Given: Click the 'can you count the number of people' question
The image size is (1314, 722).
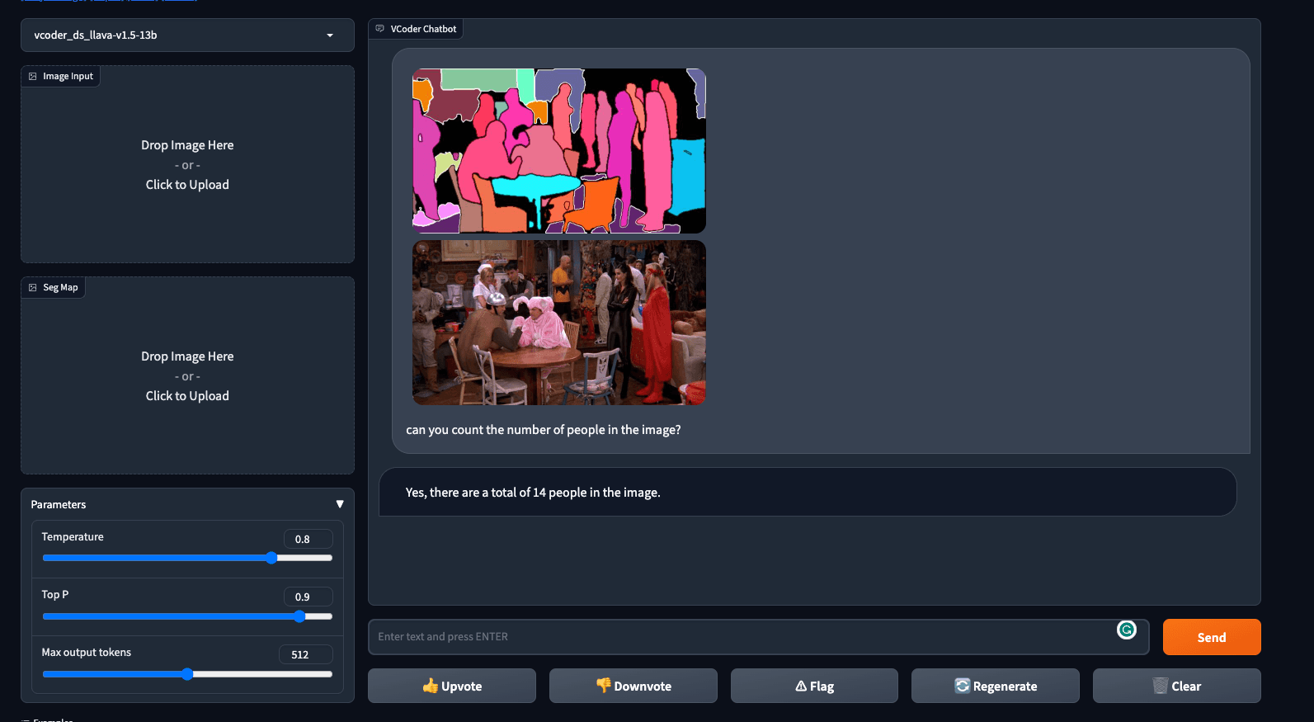Looking at the screenshot, I should (x=544, y=430).
